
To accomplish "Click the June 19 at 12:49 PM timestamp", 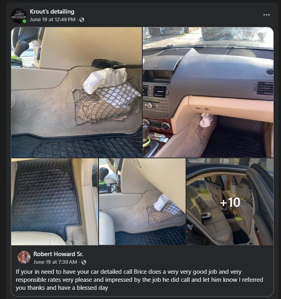I will click(x=53, y=20).
